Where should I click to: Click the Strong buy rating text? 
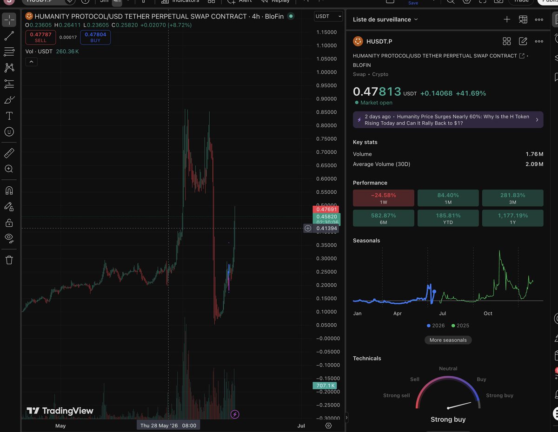coord(448,419)
